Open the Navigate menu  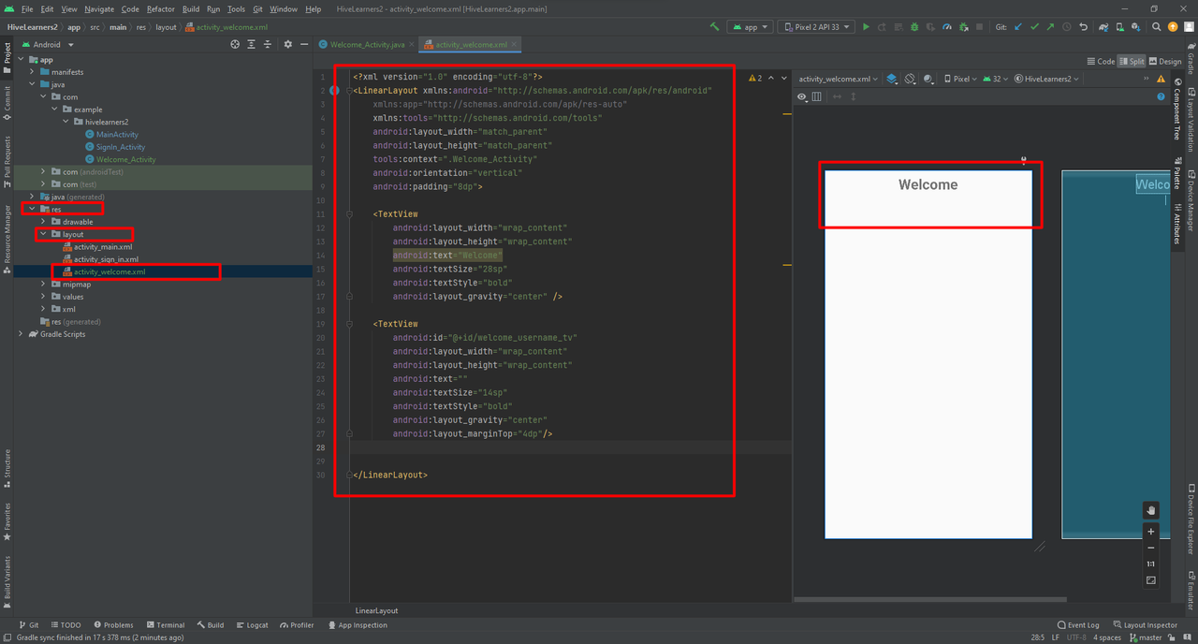point(98,8)
